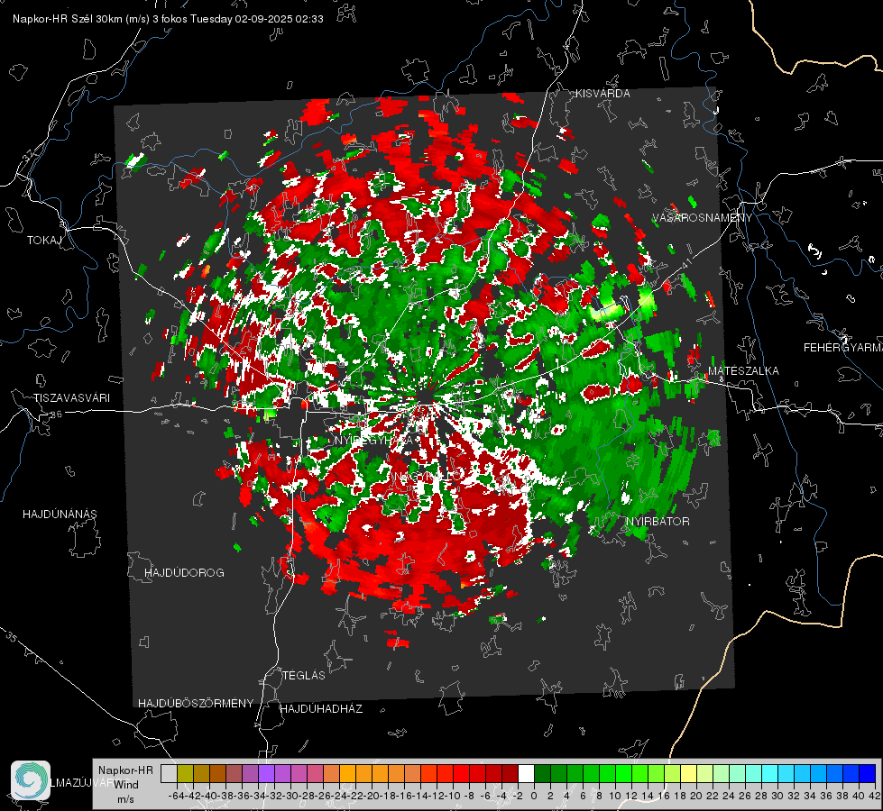Viewport: 883px width, 811px height.
Task: Click the MÁTÉSZALKA city label
Action: (x=743, y=370)
